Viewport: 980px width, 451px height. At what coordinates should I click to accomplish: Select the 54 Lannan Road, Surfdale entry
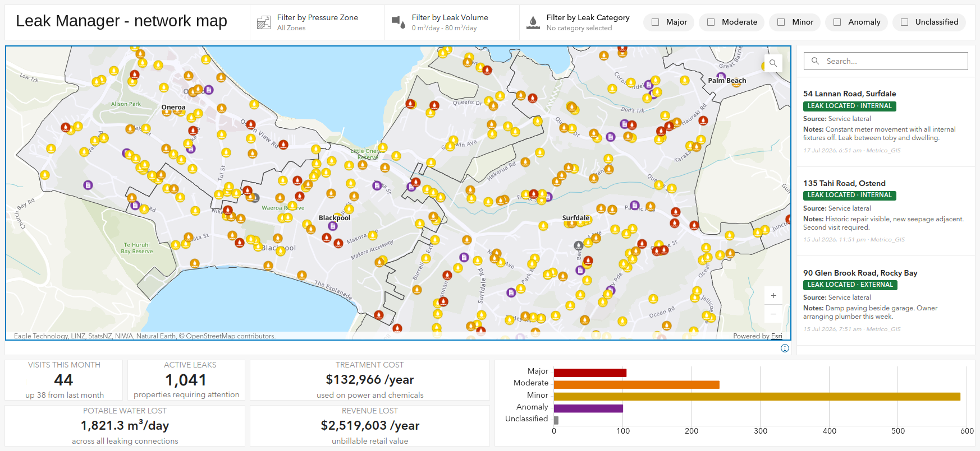886,122
